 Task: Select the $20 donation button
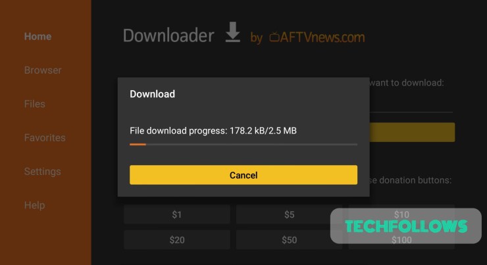(x=177, y=239)
